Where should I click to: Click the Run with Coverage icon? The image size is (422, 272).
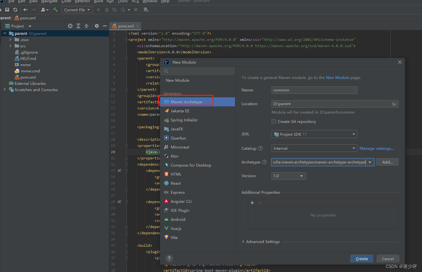(115, 10)
